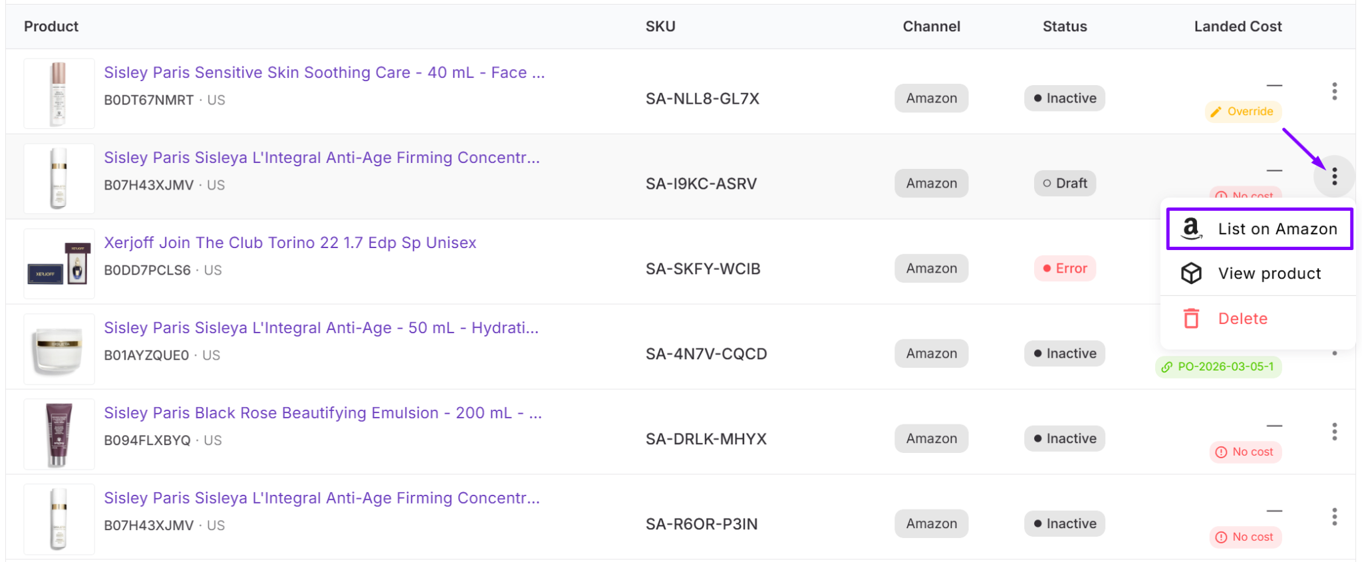This screenshot has width=1362, height=562.
Task: Open the kebab menu for SKU SA-R6OR-P3IN
Action: (x=1334, y=517)
